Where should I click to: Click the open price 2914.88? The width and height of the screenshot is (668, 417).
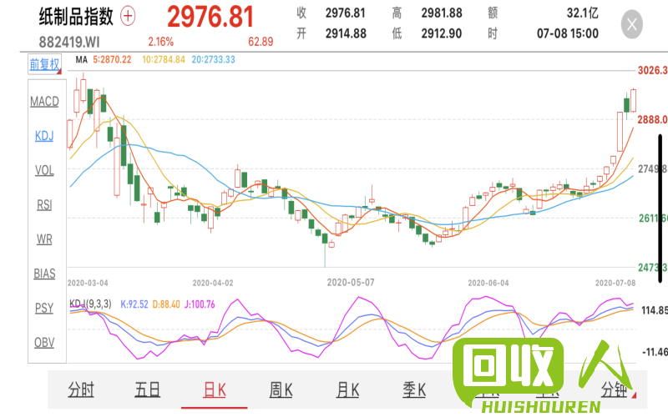[x=346, y=33]
